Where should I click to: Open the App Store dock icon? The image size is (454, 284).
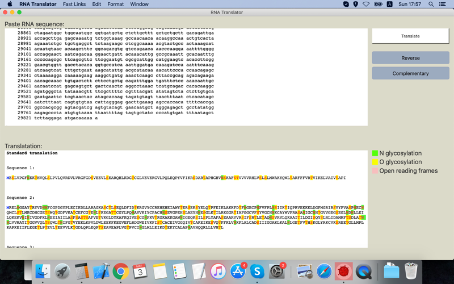pos(238,272)
